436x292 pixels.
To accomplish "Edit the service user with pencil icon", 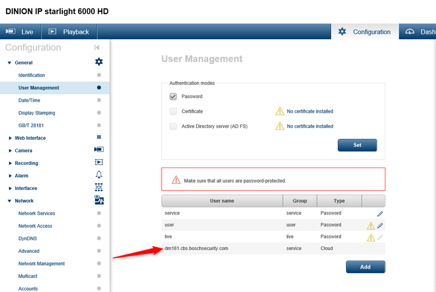I will click(x=380, y=214).
